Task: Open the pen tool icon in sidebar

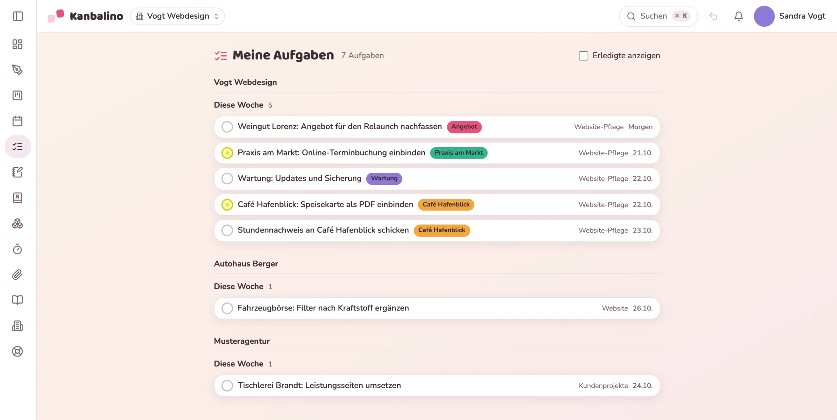Action: pyautogui.click(x=17, y=70)
